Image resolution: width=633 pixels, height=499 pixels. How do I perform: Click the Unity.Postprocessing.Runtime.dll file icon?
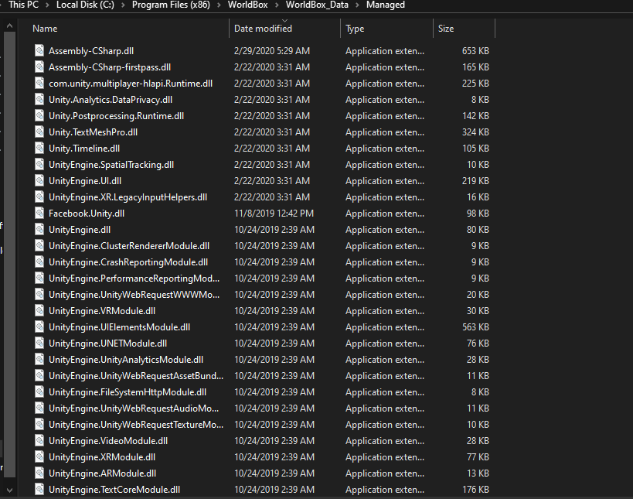click(39, 115)
